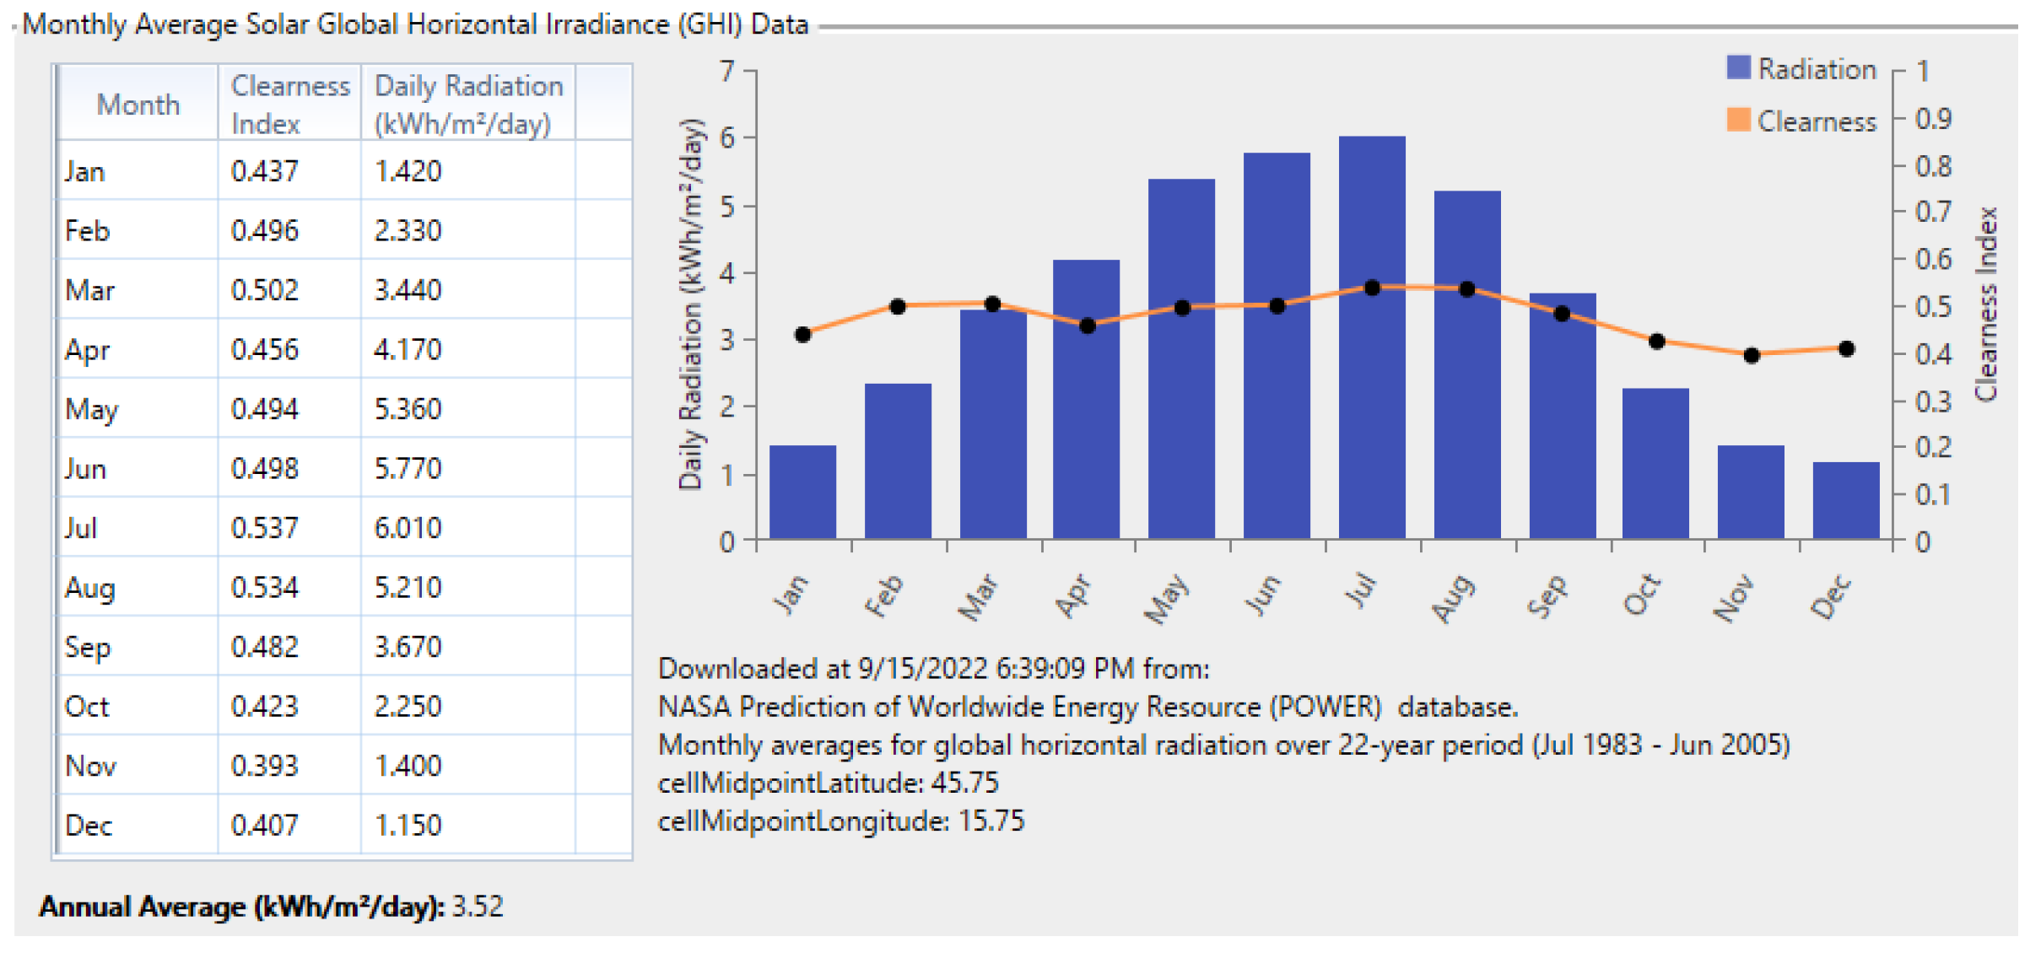This screenshot has height=953, width=2041.
Task: Click the Feb clearness value 0.496
Action: pos(265,230)
